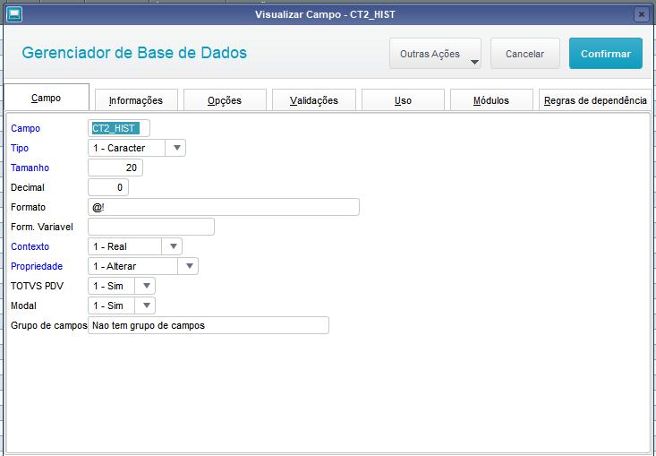Switch to the Informações tab
This screenshot has width=656, height=456.
click(x=136, y=100)
